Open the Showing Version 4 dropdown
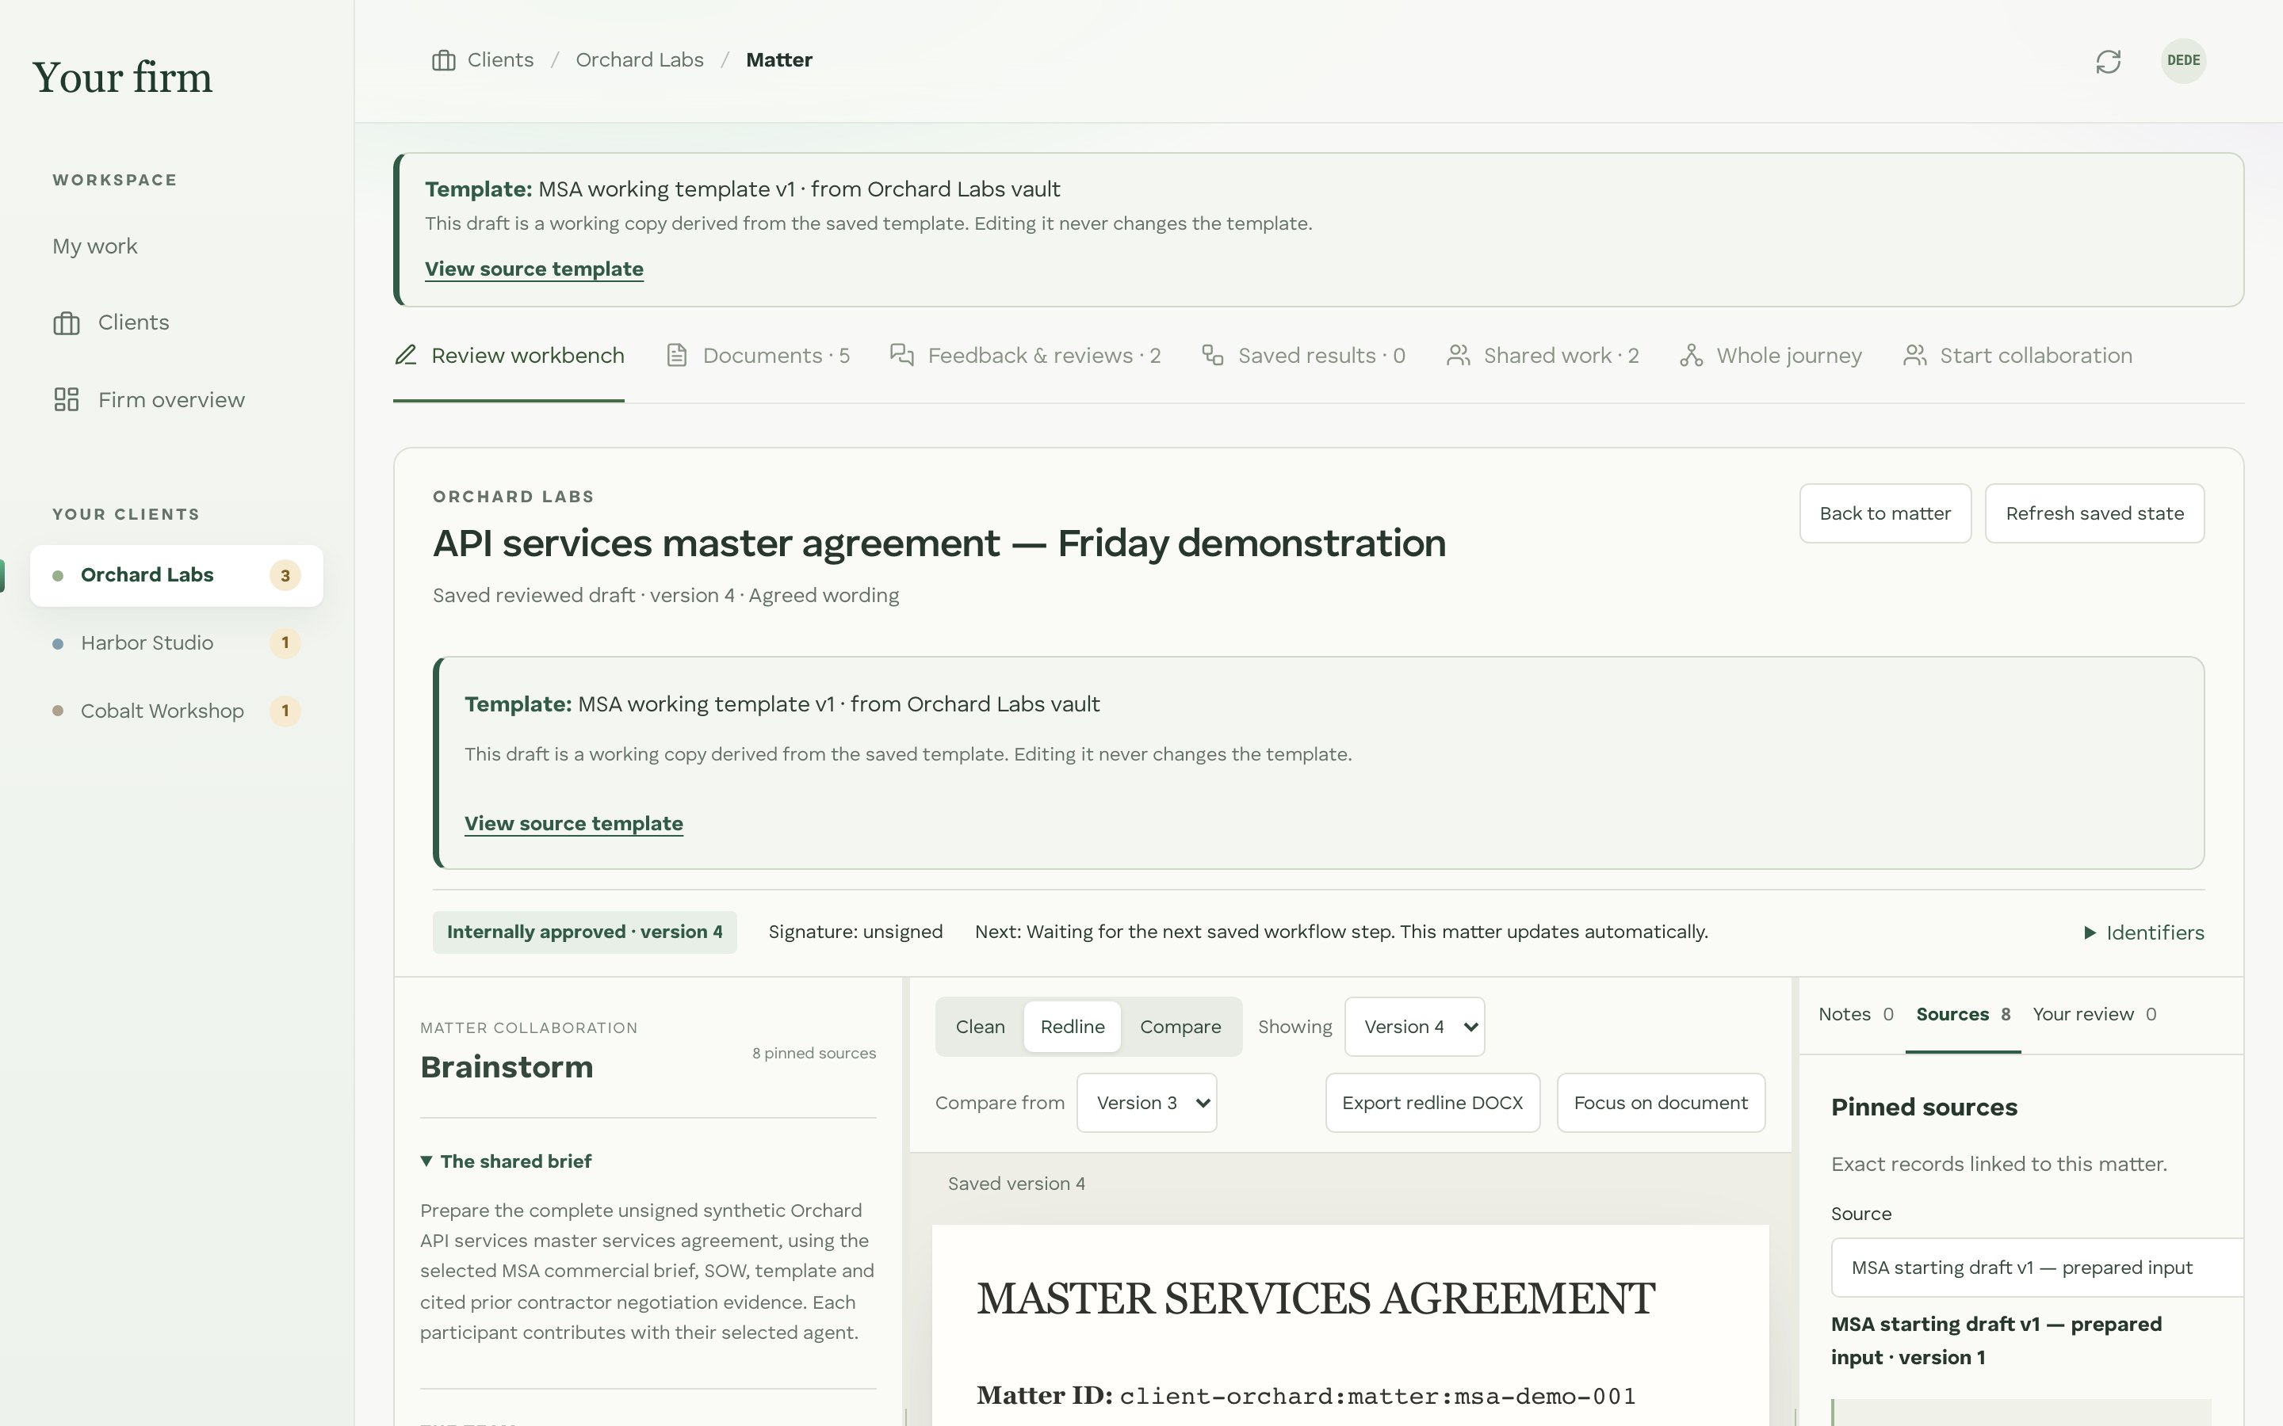The height and width of the screenshot is (1426, 2283). pyautogui.click(x=1414, y=1027)
